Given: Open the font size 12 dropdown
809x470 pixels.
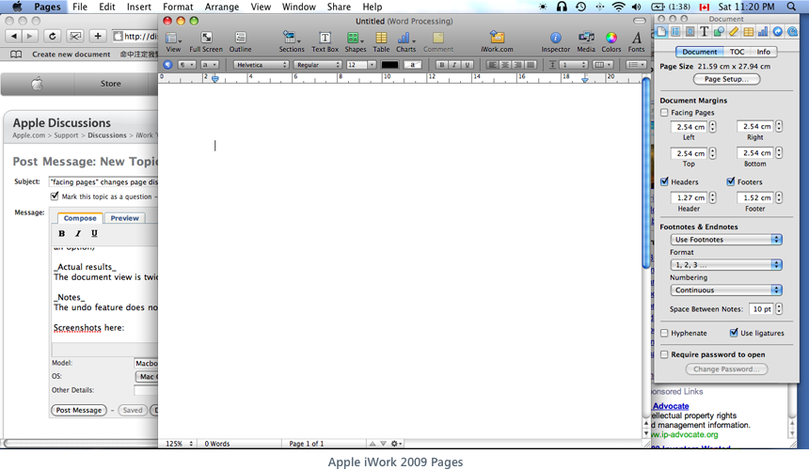Looking at the screenshot, I should click(x=372, y=65).
